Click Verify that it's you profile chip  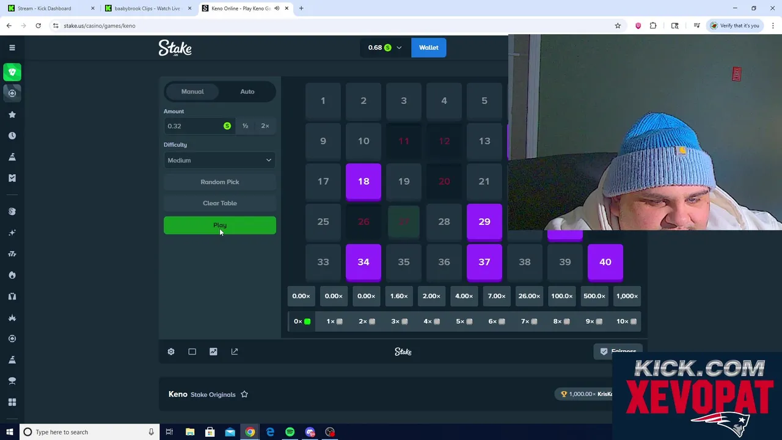point(735,26)
